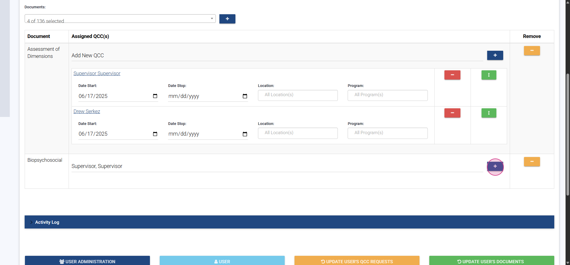Click the User Administration button
Screen dimensions: 570x265
87,261
